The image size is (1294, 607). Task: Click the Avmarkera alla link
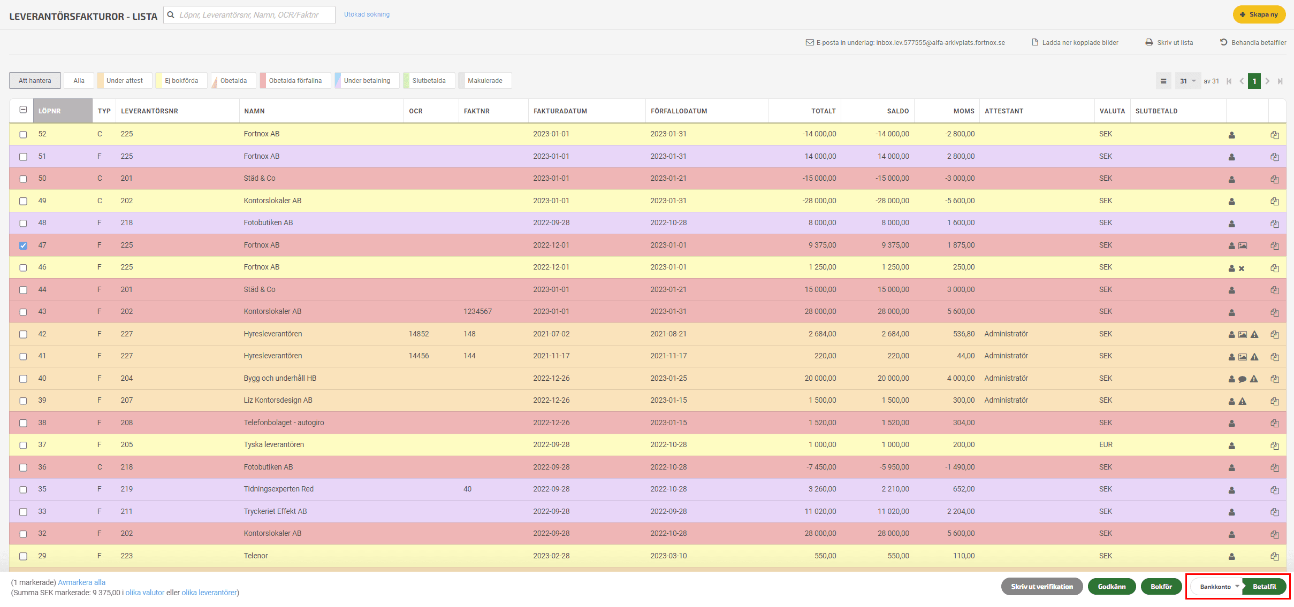(x=81, y=582)
